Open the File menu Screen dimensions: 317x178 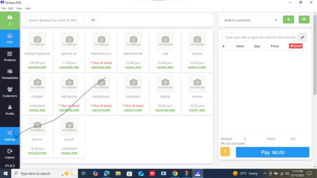point(3,8)
